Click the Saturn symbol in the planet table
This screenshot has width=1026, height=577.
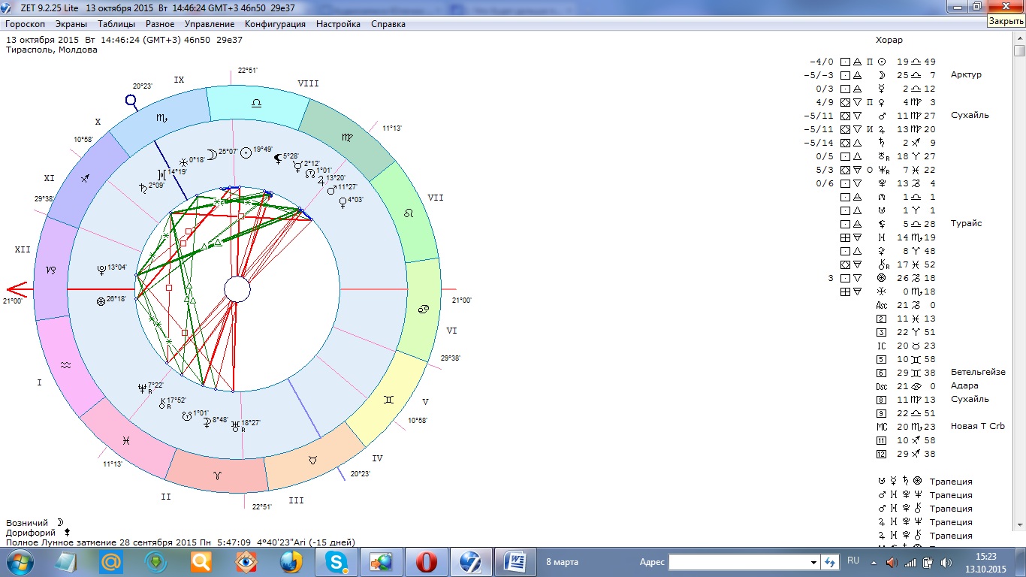882,143
